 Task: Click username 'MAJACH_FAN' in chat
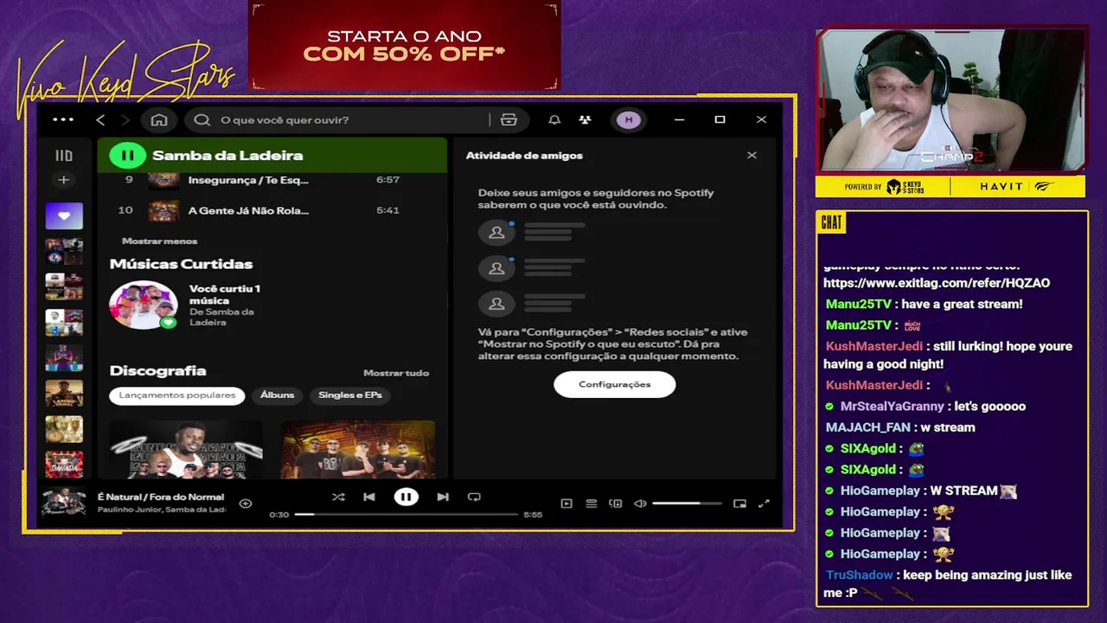[868, 427]
